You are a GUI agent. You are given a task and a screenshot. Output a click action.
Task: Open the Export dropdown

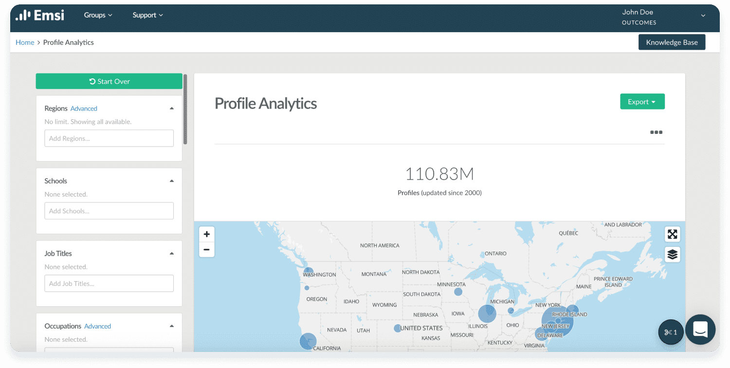[642, 102]
